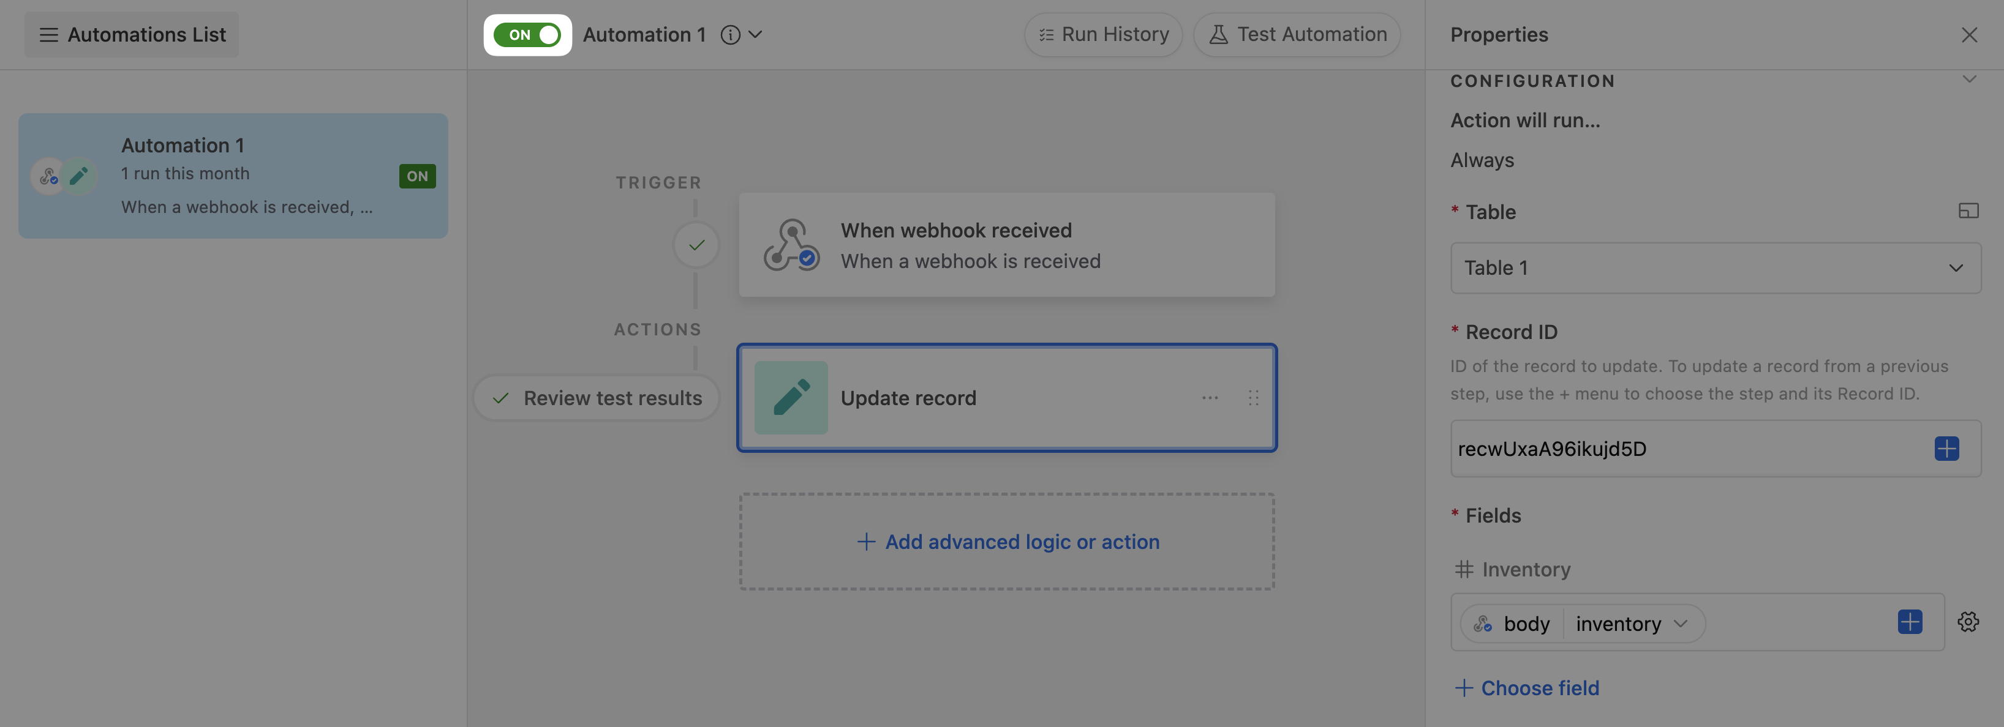This screenshot has width=2004, height=727.
Task: Open the Table 1 dropdown
Action: point(1716,268)
